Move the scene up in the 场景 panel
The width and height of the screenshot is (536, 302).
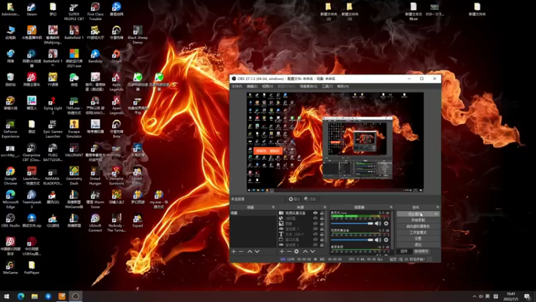pyautogui.click(x=249, y=251)
